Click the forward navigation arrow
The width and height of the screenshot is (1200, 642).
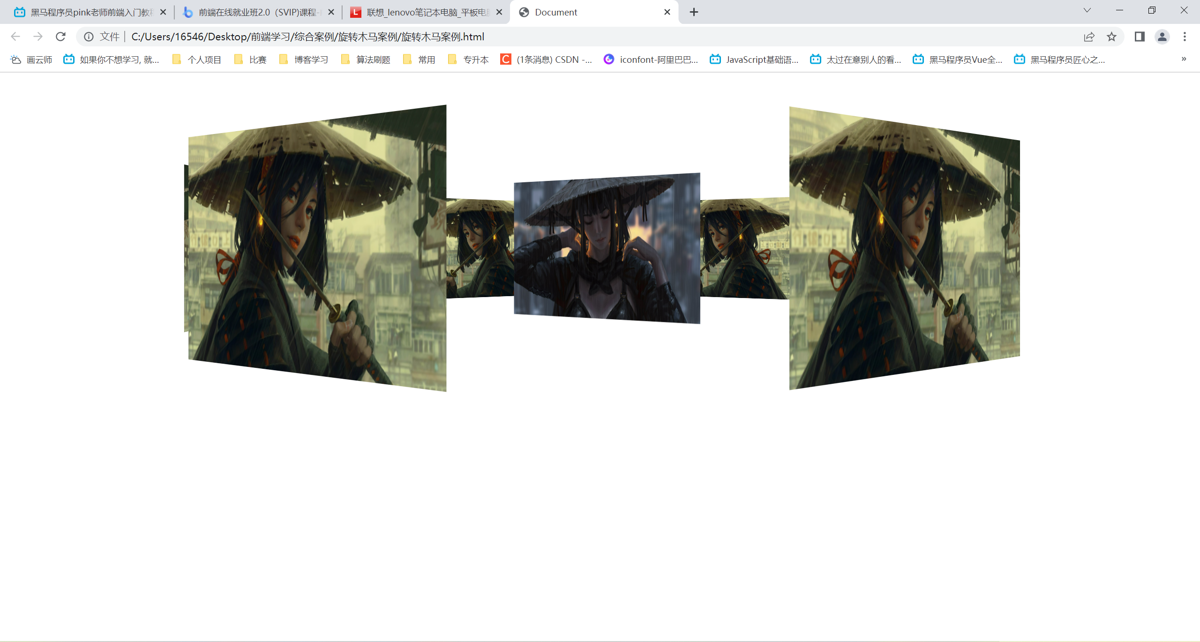(x=38, y=37)
